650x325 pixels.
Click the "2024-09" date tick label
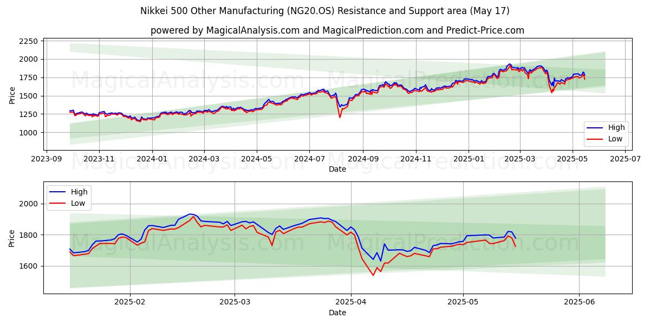(x=362, y=159)
